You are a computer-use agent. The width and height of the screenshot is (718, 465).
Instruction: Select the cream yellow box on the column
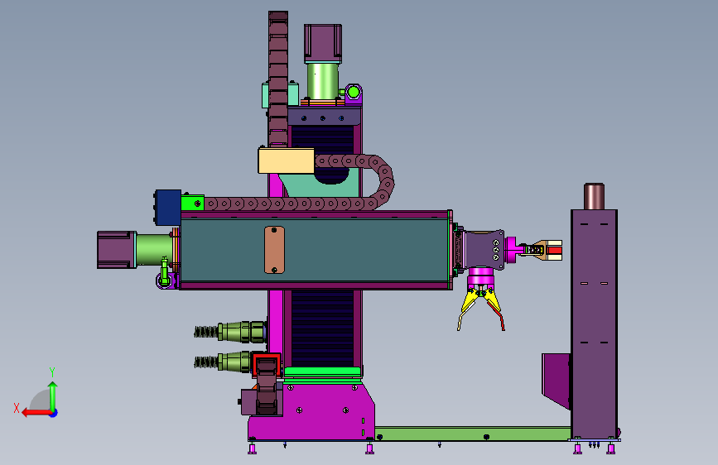tap(287, 161)
